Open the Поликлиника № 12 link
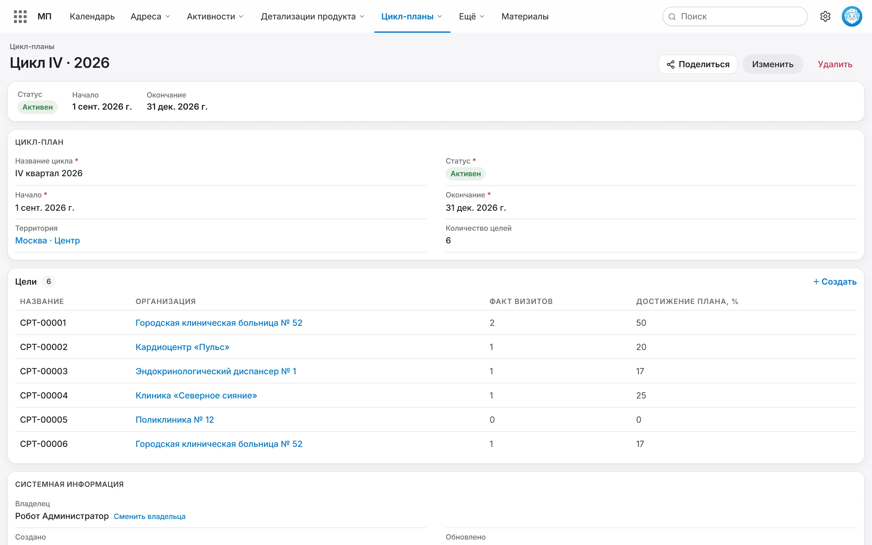The width and height of the screenshot is (872, 545). (x=175, y=420)
